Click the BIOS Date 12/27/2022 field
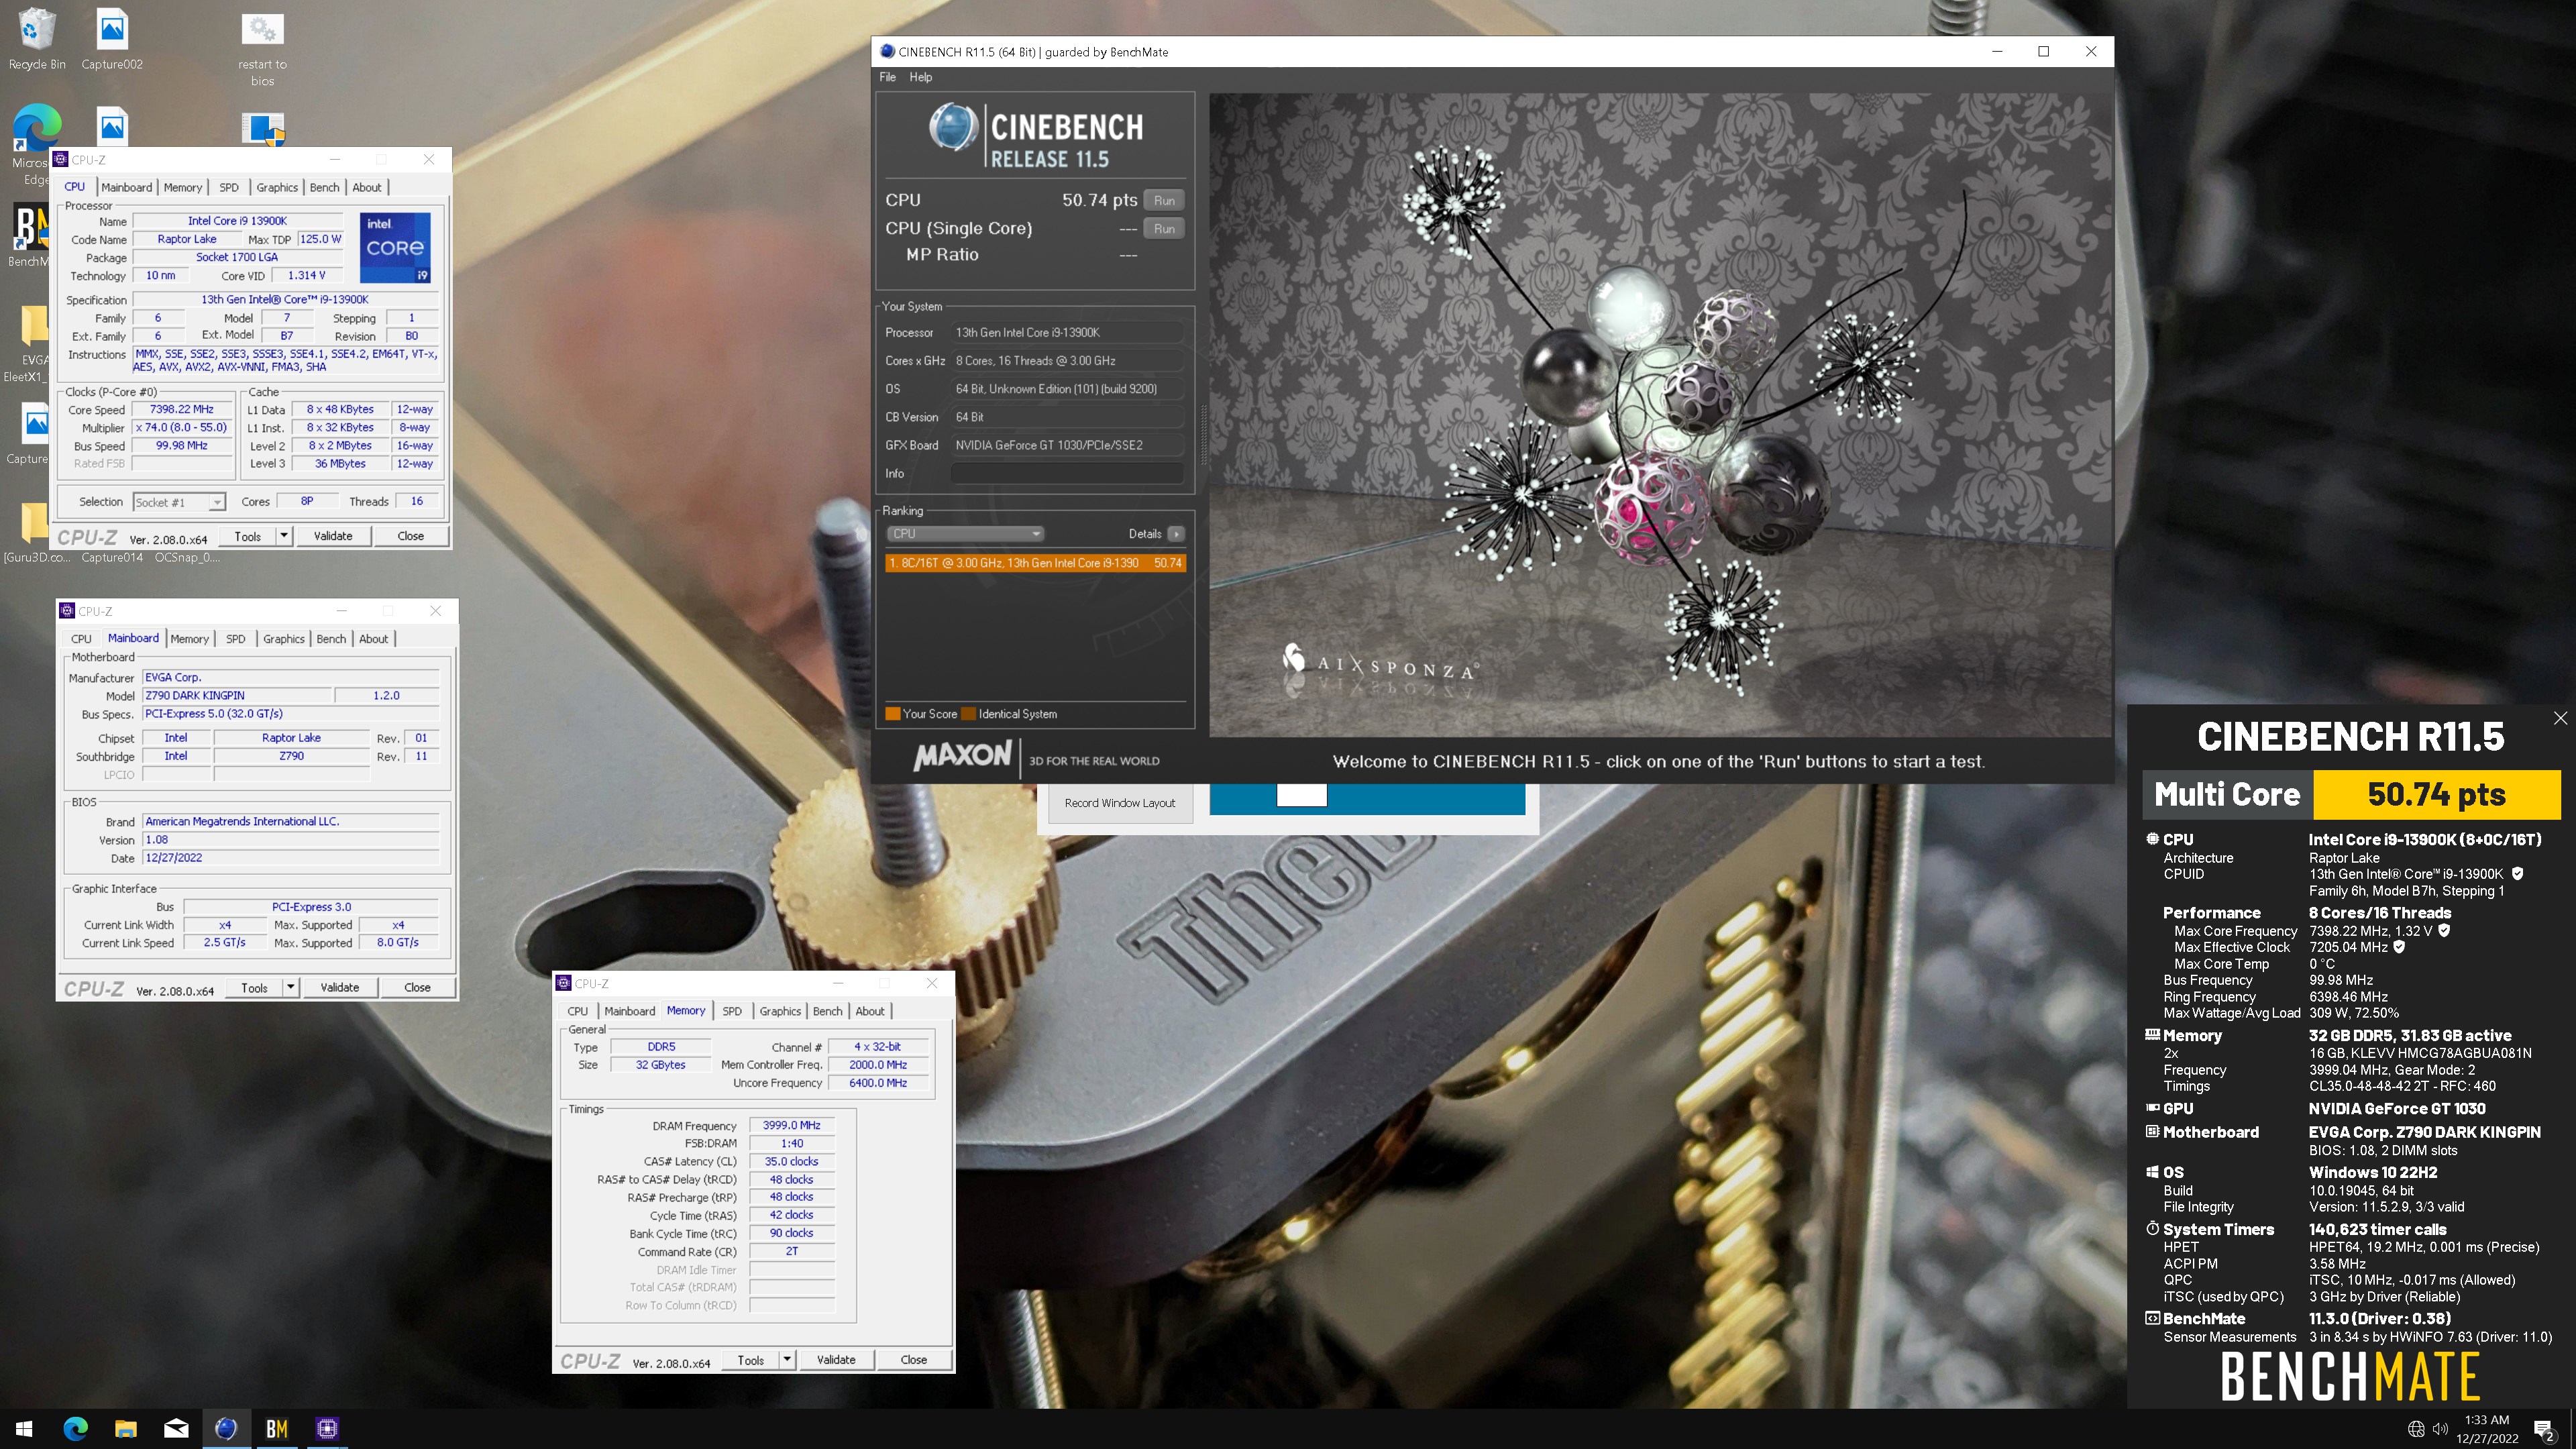This screenshot has width=2576, height=1449. tap(291, 858)
